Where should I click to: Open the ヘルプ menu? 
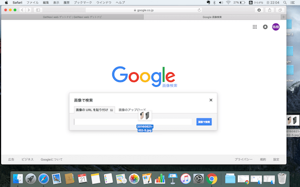120,2
